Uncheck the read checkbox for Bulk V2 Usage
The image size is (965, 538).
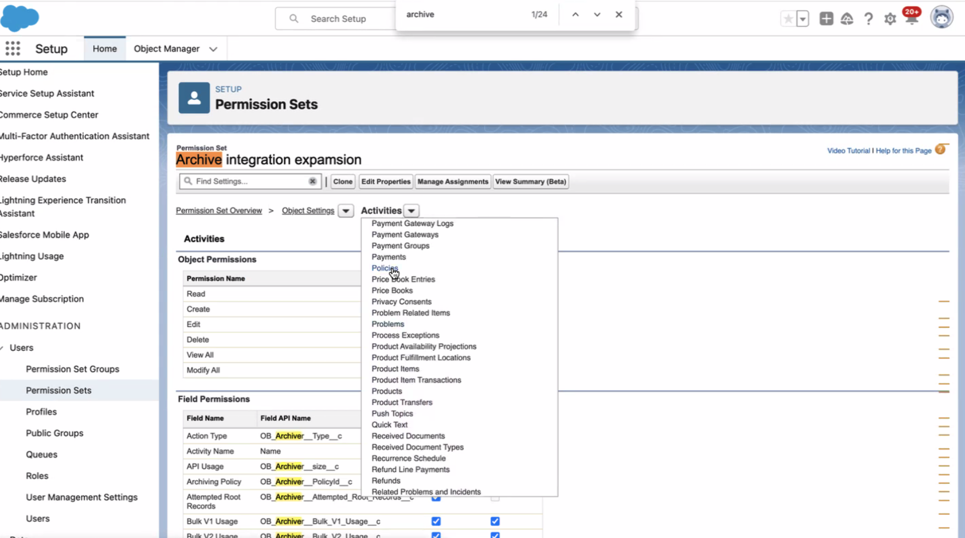pos(435,535)
